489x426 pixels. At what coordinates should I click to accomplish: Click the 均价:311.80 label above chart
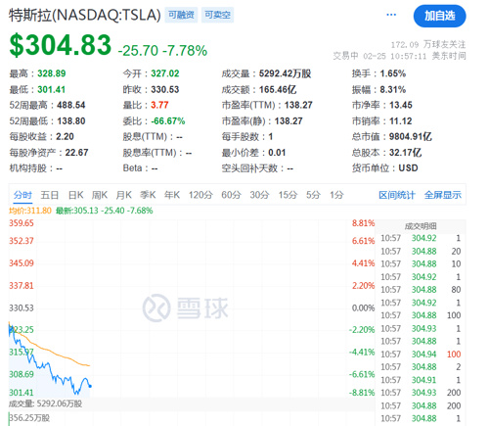30,211
